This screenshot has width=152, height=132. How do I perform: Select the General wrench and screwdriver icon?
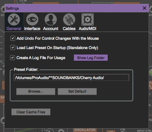14,19
